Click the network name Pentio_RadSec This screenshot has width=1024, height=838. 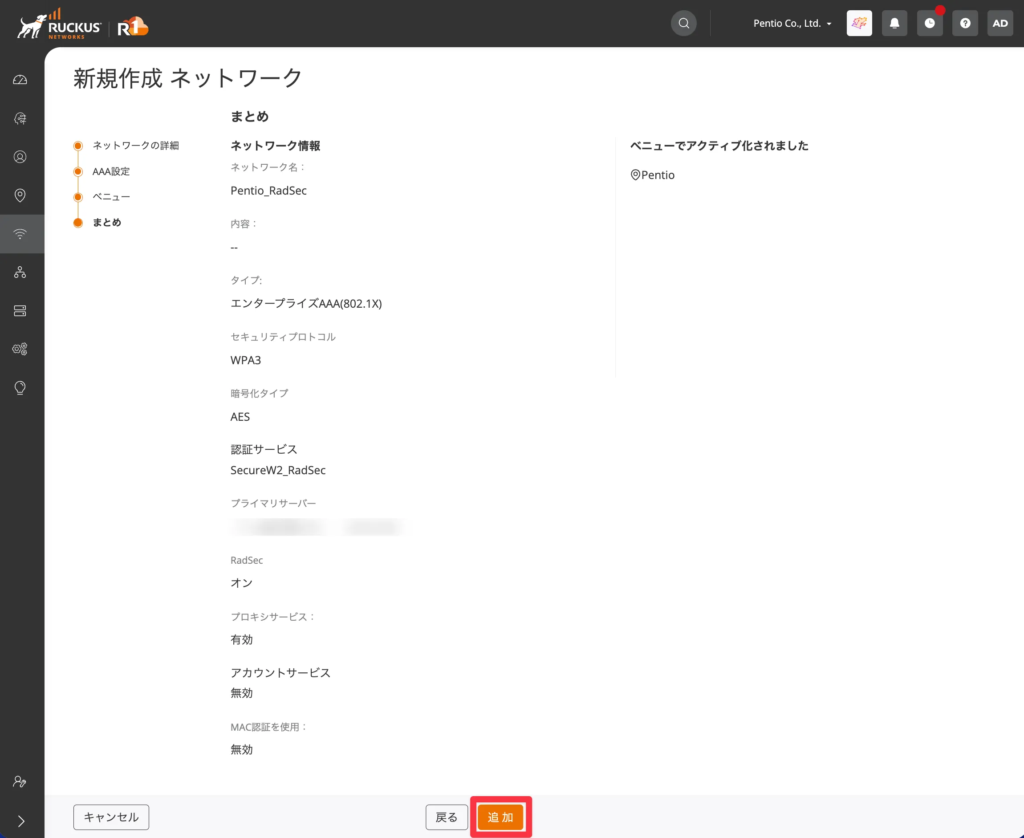click(268, 190)
